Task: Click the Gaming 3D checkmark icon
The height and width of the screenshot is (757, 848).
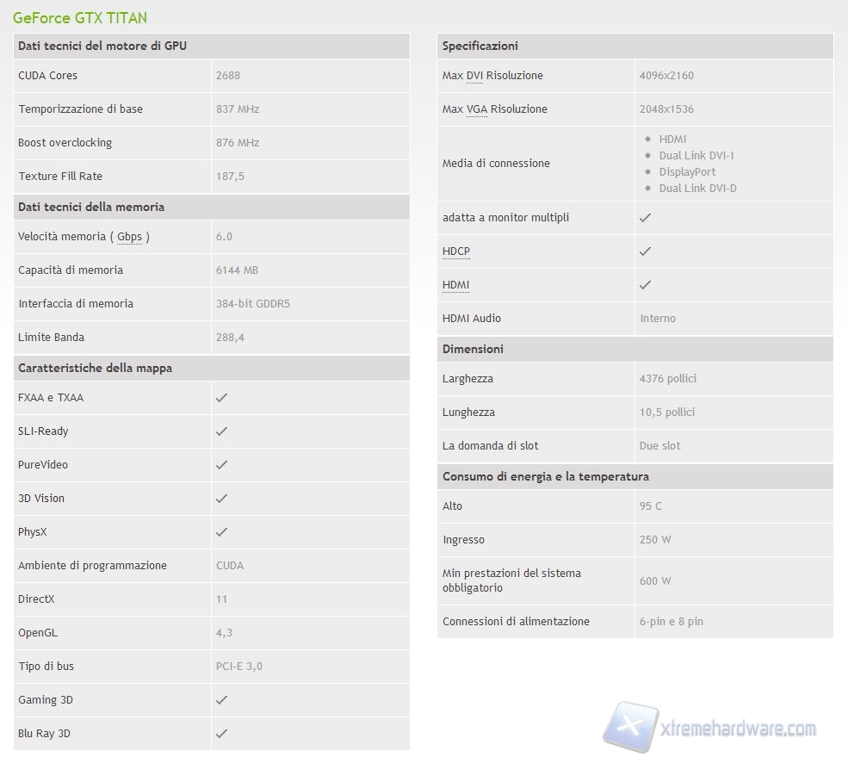Action: coord(221,700)
